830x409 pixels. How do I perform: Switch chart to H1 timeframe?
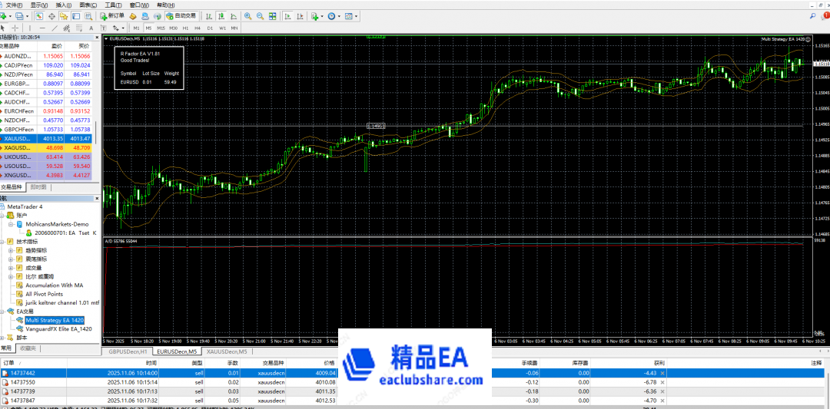coord(185,28)
